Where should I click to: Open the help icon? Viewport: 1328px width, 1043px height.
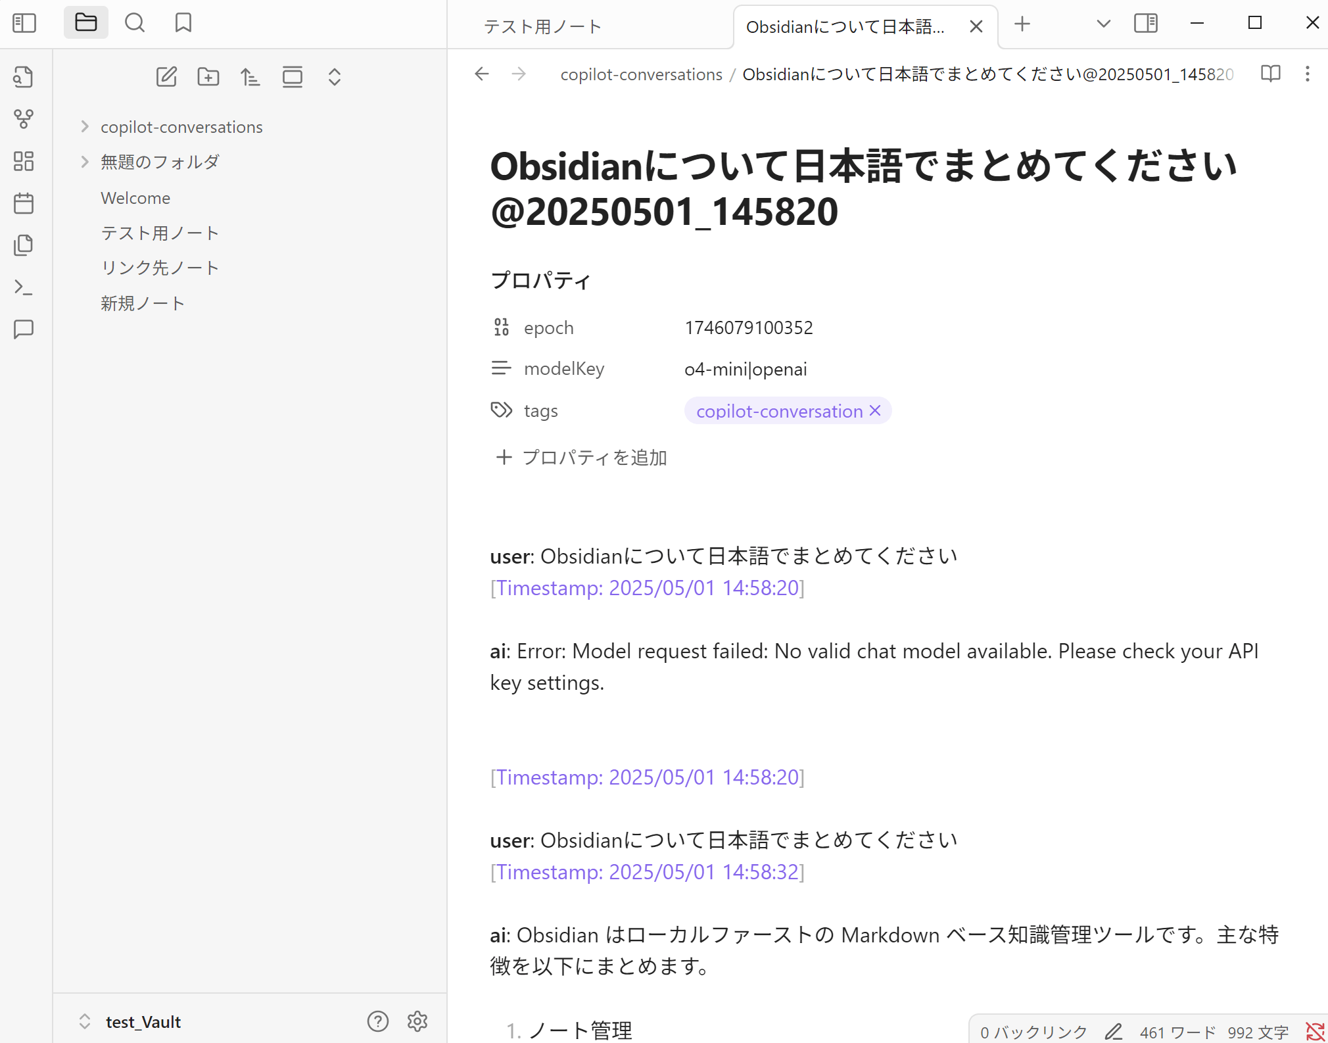tap(378, 1021)
